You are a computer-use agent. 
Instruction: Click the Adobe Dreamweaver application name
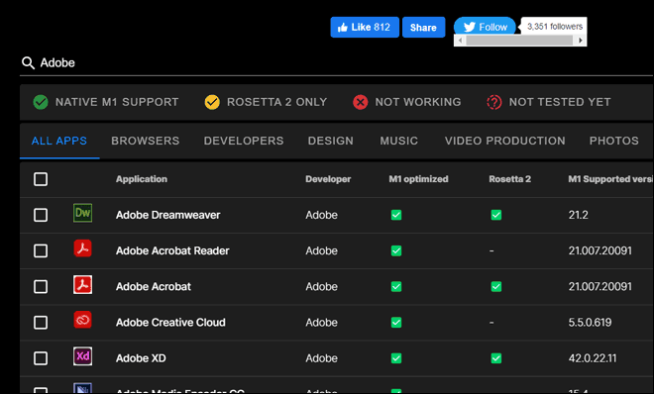coord(168,215)
